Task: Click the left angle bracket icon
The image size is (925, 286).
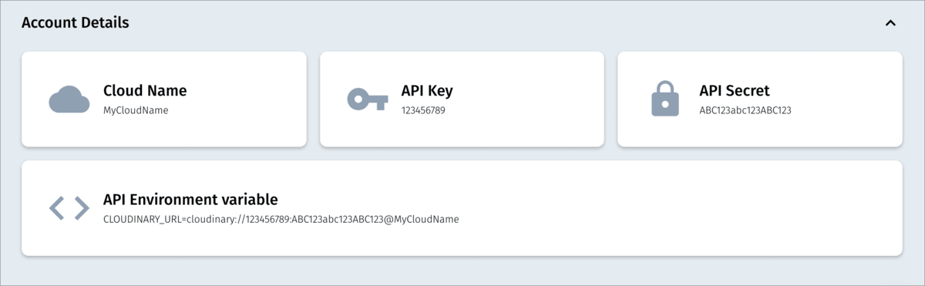Action: point(56,208)
